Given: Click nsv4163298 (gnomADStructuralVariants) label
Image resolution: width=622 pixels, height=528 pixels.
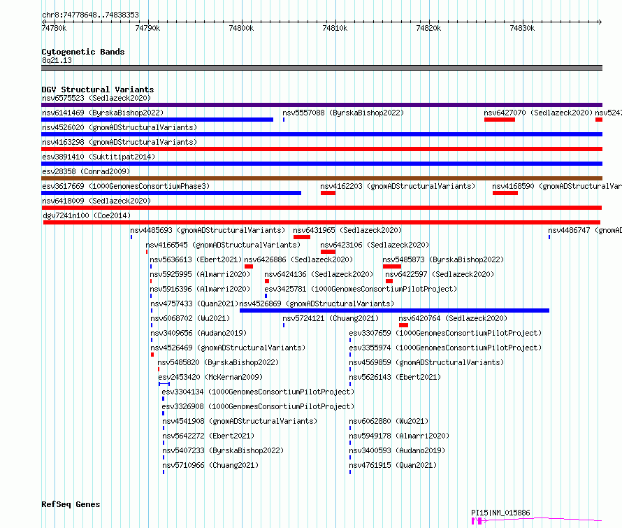Looking at the screenshot, I should 120,142.
